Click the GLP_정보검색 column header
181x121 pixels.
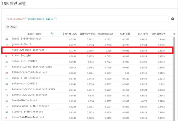tap(159, 34)
